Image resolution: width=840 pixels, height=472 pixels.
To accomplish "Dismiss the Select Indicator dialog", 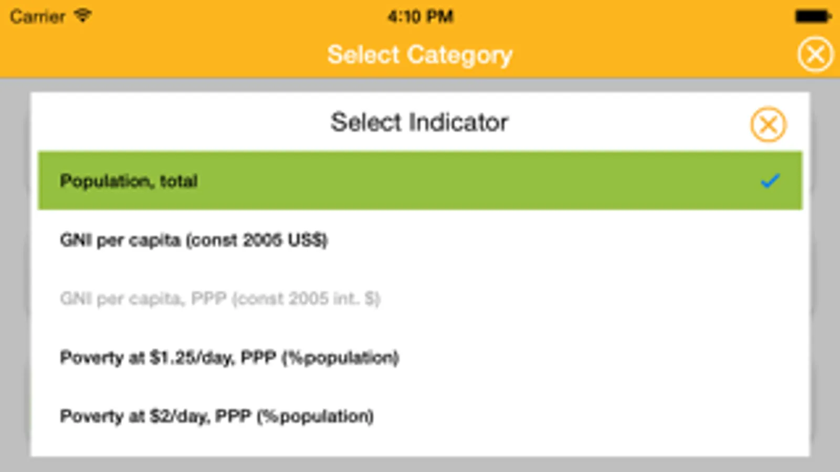I will (768, 125).
